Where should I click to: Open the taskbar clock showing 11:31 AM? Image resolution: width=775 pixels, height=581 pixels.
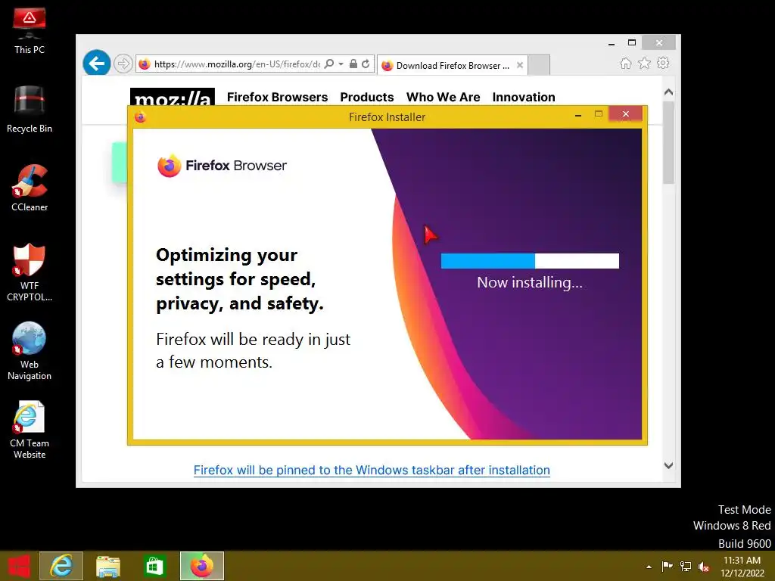coord(742,567)
